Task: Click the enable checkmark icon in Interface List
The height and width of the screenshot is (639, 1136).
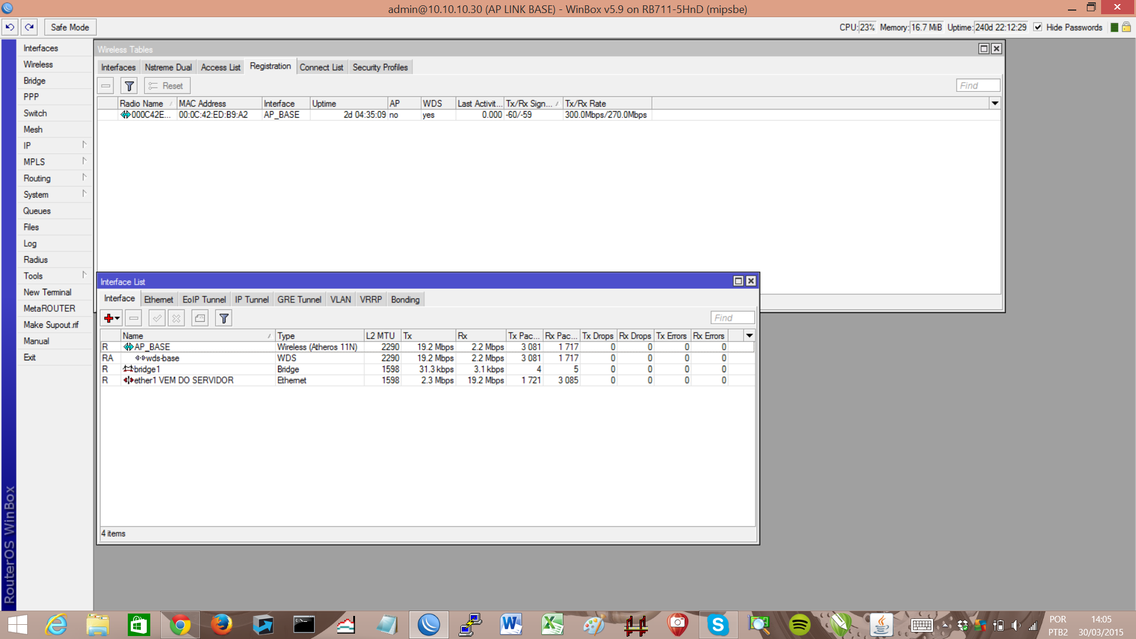Action: [x=157, y=318]
